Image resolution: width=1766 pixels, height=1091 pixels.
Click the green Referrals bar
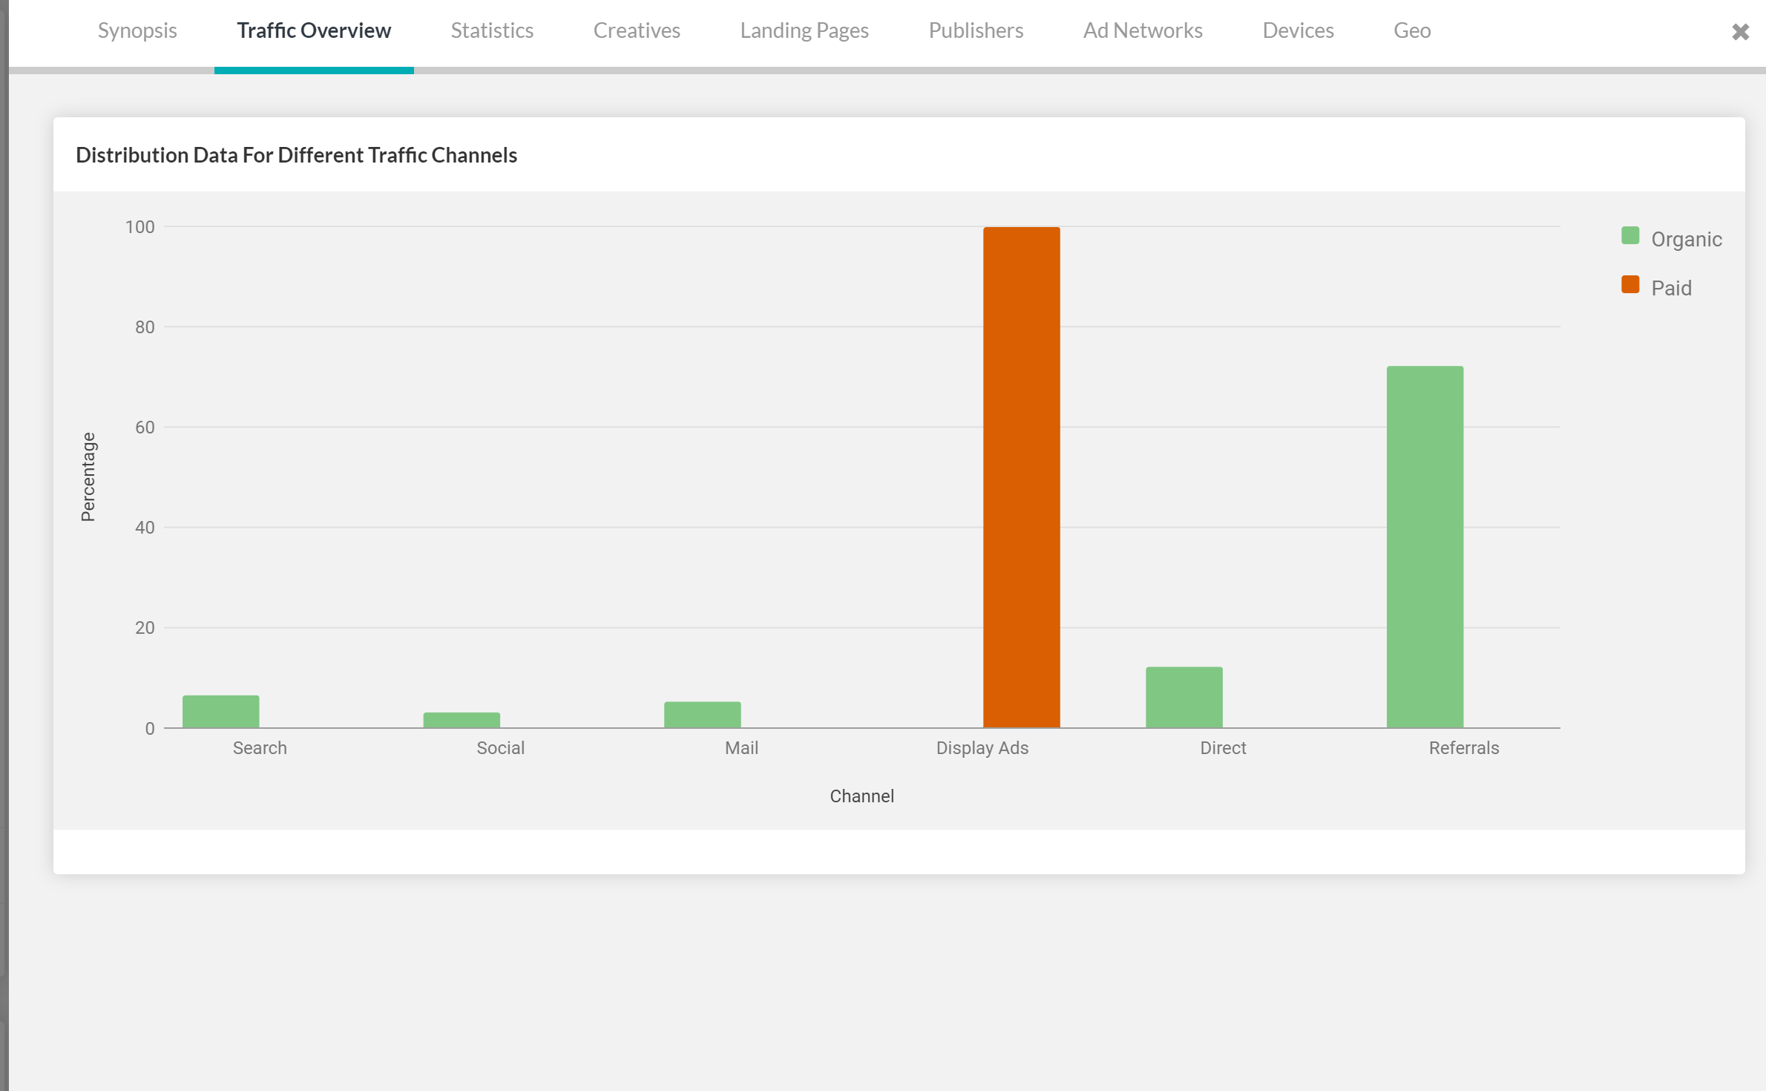[x=1425, y=546]
